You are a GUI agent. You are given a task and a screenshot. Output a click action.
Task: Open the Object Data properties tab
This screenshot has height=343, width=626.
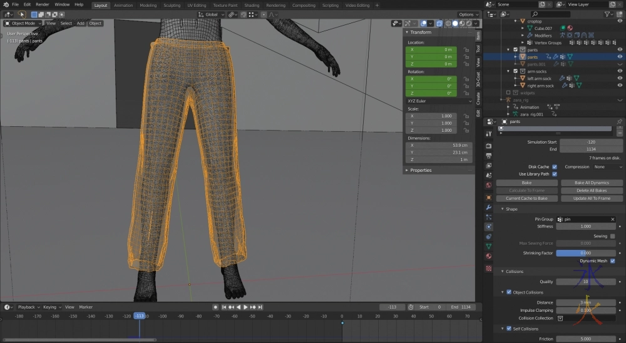(489, 247)
